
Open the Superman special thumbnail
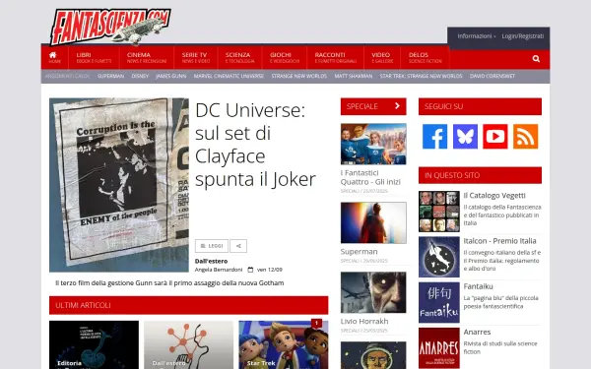pos(373,222)
